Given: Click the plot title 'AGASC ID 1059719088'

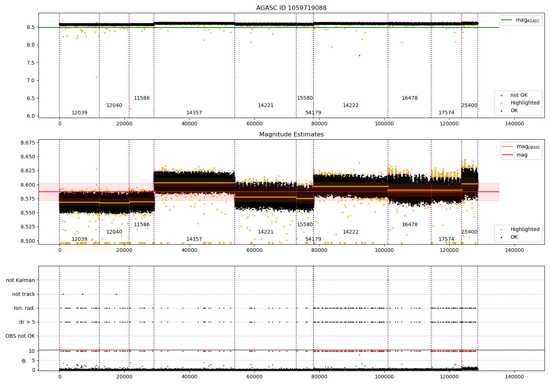Looking at the screenshot, I should pyautogui.click(x=291, y=8).
